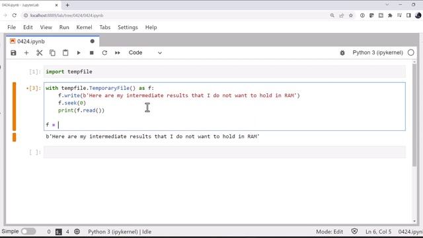The image size is (423, 238).
Task: Switch kernel via Python 3 (ipykernel) label
Action: pos(377,53)
